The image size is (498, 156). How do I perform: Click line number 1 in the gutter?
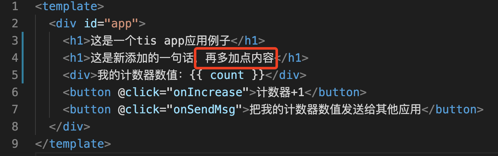tap(15, 6)
